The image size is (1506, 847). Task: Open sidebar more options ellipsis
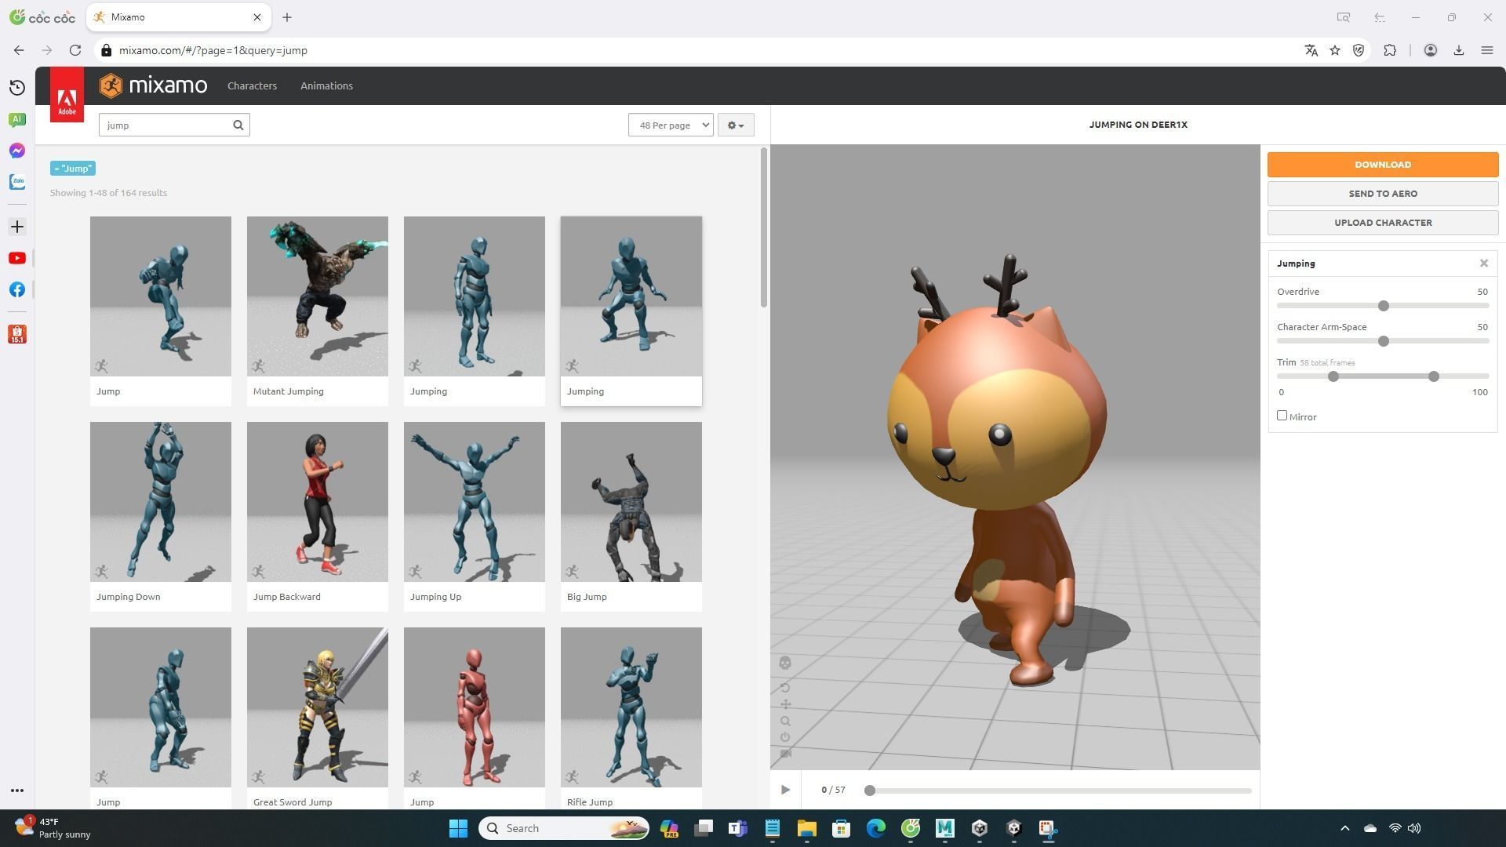[17, 791]
